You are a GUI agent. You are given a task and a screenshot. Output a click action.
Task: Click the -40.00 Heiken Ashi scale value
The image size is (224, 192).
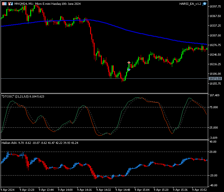point(213,185)
